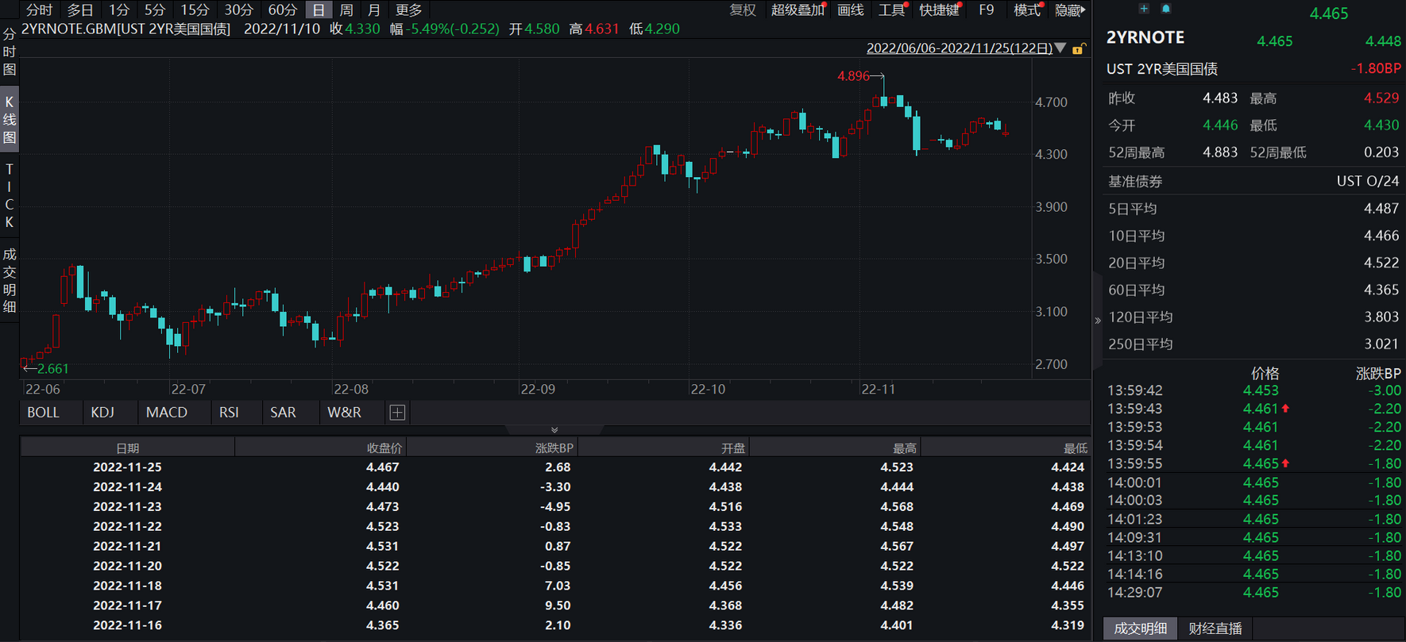Viewport: 1406px width, 642px height.
Task: Select the 2022-11-25 table row
Action: [554, 467]
